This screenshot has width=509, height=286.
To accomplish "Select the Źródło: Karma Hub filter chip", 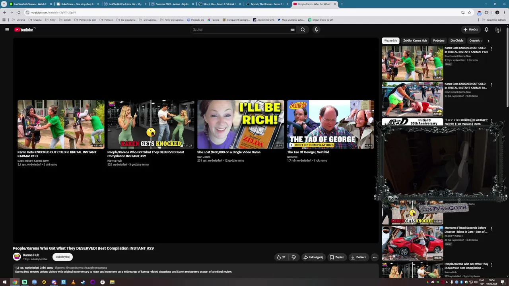I will tap(415, 41).
